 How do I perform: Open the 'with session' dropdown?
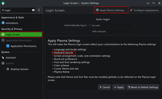(x=124, y=31)
